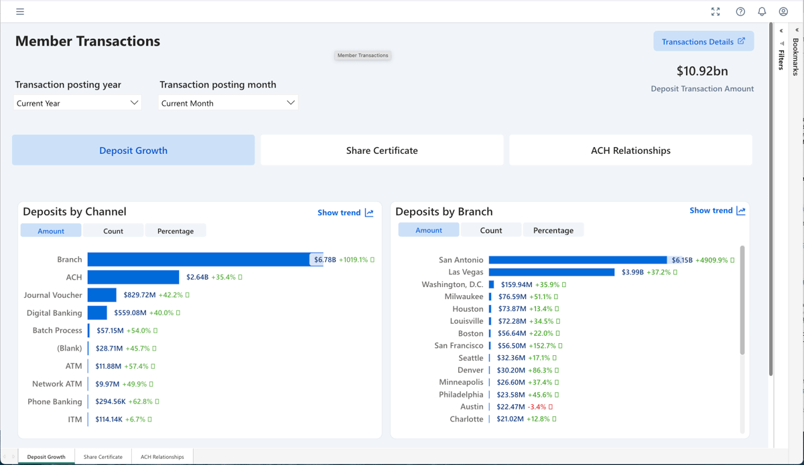Switch Deposits by Branch to Percentage
Viewport: 804px width, 465px height.
(553, 230)
